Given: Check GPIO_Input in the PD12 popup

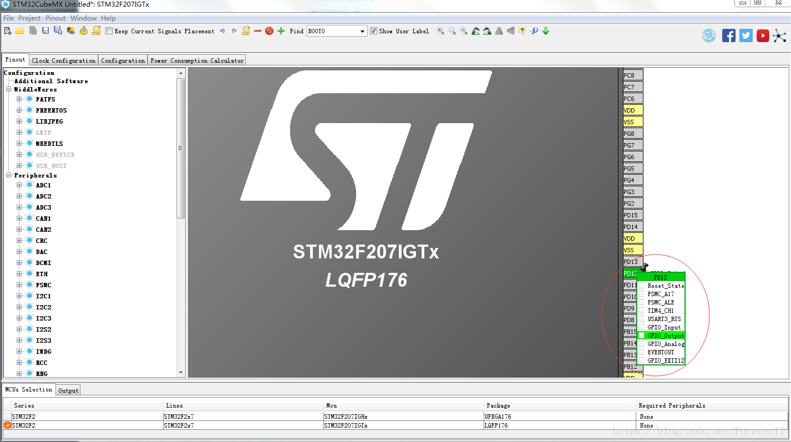Looking at the screenshot, I should point(641,327).
